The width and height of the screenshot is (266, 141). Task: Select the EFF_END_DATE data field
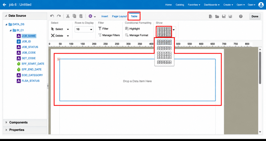(x=31, y=69)
